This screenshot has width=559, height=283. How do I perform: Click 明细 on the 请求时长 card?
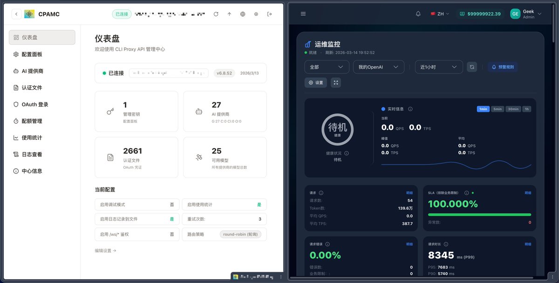pos(528,244)
